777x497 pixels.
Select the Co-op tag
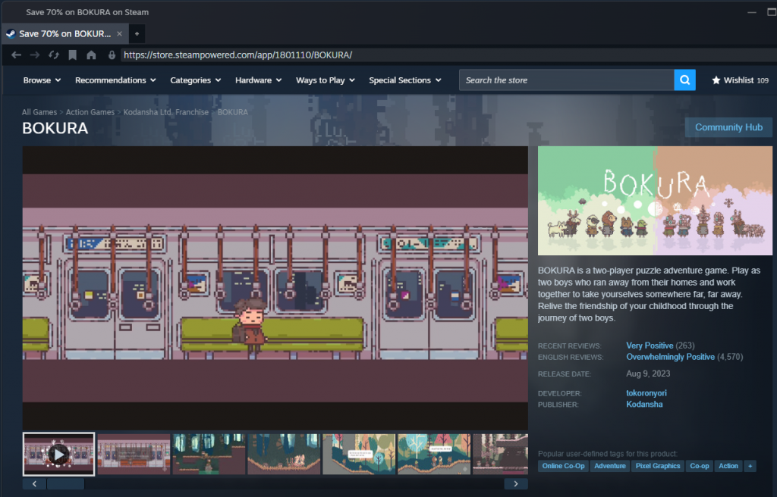(699, 466)
